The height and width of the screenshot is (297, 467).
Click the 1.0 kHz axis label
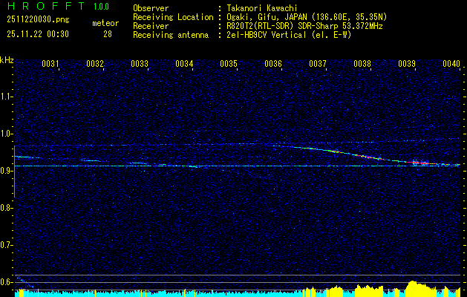[x=6, y=134]
